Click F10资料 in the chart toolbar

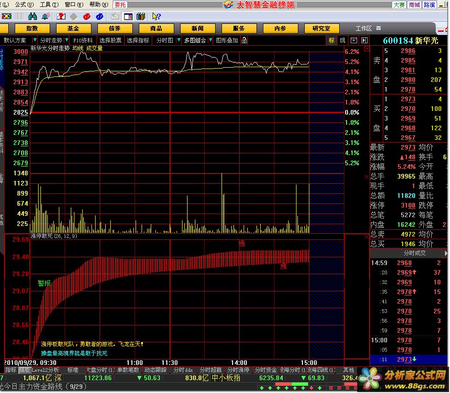pyautogui.click(x=83, y=40)
